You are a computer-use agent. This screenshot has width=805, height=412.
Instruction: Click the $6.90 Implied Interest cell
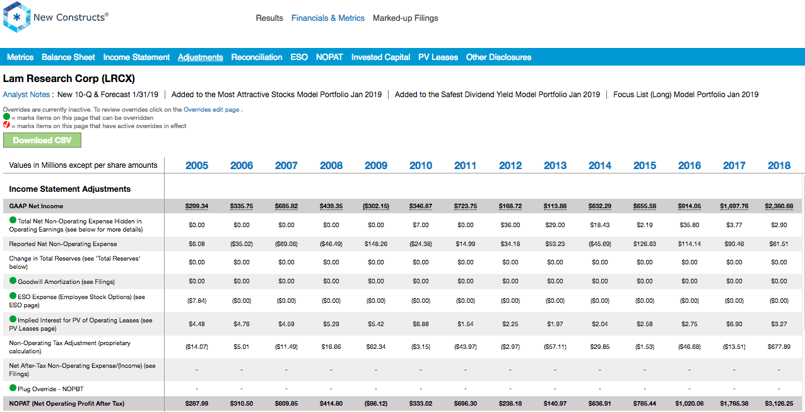pos(734,324)
